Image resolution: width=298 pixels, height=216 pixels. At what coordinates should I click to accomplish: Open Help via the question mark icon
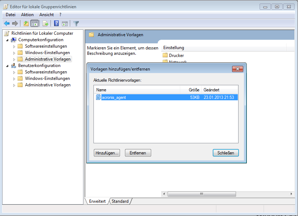coord(57,23)
